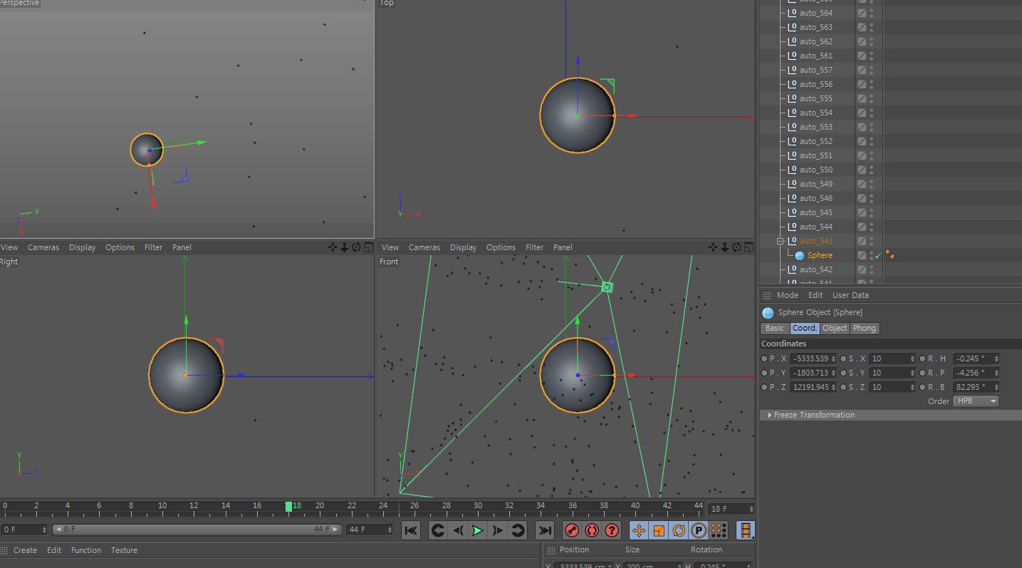1022x568 pixels.
Task: Open the Cameras menu in the Front viewport
Action: coord(424,247)
